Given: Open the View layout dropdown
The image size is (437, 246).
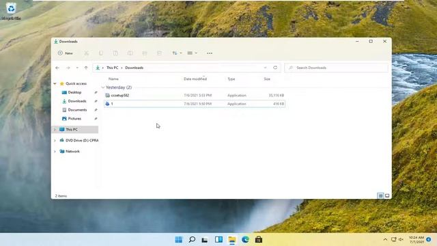Looking at the screenshot, I should [193, 53].
